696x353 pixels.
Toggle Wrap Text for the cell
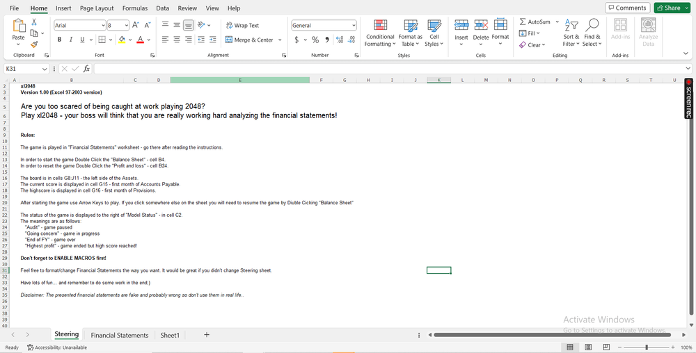coord(242,25)
